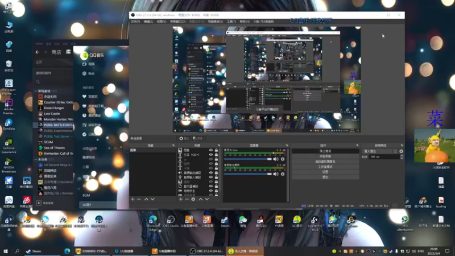Screen dimensions: 455x256
Task: Toggle the lock on the 显示器捕获 source
Action: [216, 187]
